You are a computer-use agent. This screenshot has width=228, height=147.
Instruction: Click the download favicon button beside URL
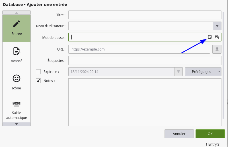[x=217, y=49]
